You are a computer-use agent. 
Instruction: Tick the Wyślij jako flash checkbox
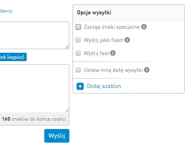pyautogui.click(x=78, y=40)
